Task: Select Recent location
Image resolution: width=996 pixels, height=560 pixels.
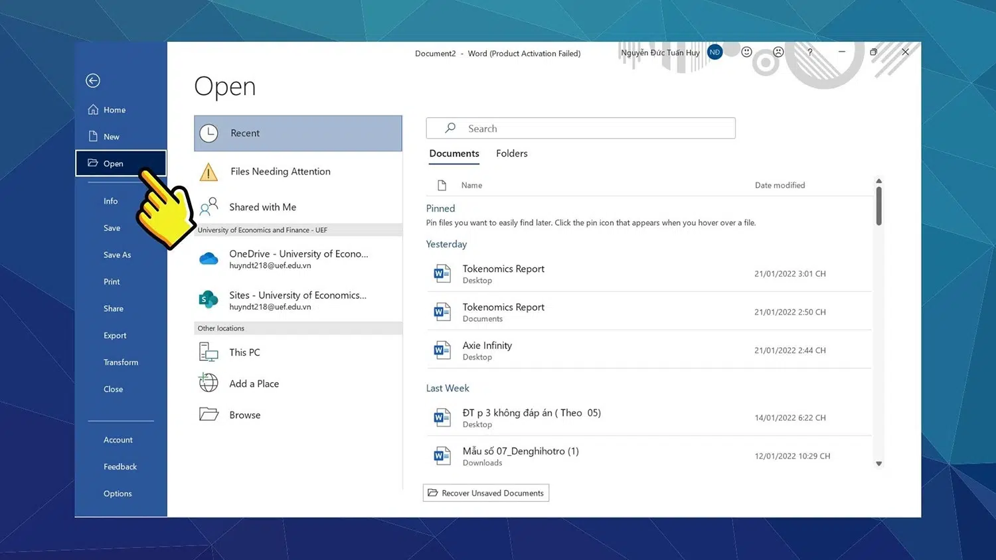Action: (x=298, y=133)
